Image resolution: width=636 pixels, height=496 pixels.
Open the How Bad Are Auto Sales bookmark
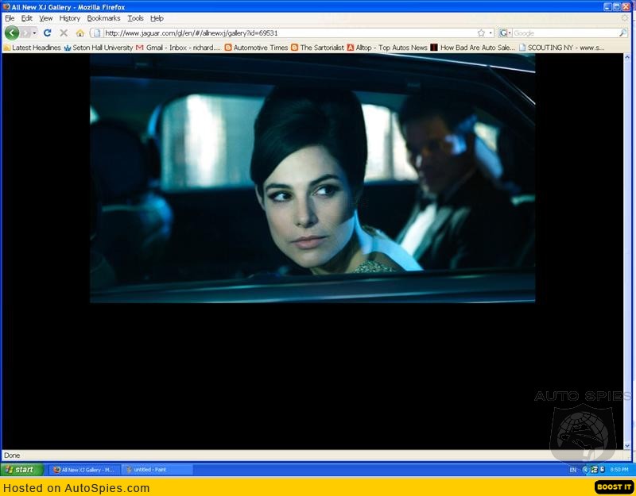(x=472, y=48)
